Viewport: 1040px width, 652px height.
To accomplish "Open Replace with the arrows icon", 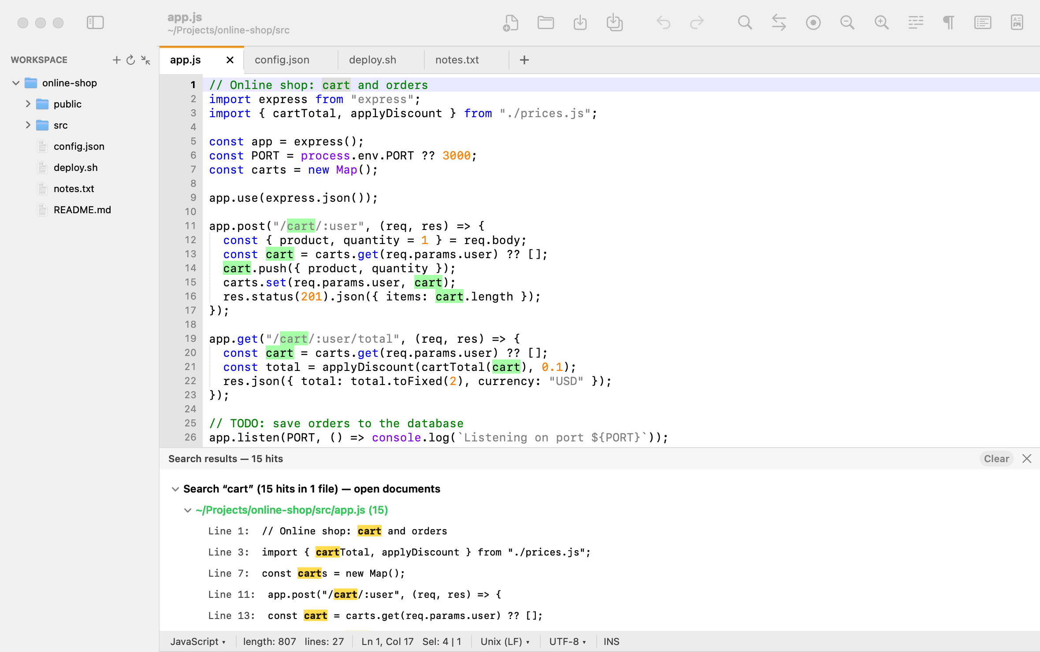I will coord(779,22).
